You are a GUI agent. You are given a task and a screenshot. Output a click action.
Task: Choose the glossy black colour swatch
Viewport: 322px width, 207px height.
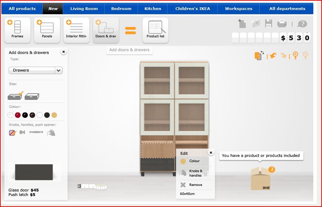tap(25, 115)
